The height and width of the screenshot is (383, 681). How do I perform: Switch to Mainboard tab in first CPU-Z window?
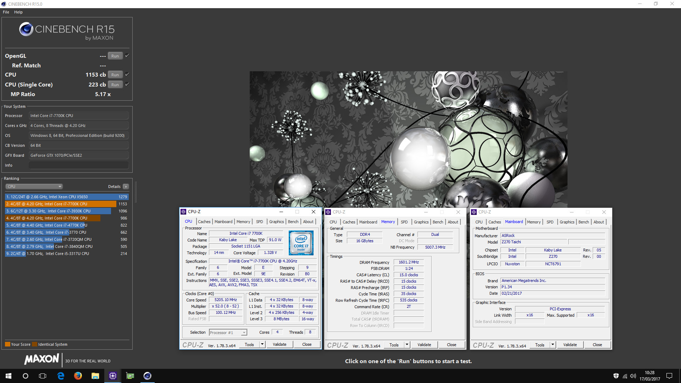pos(223,222)
